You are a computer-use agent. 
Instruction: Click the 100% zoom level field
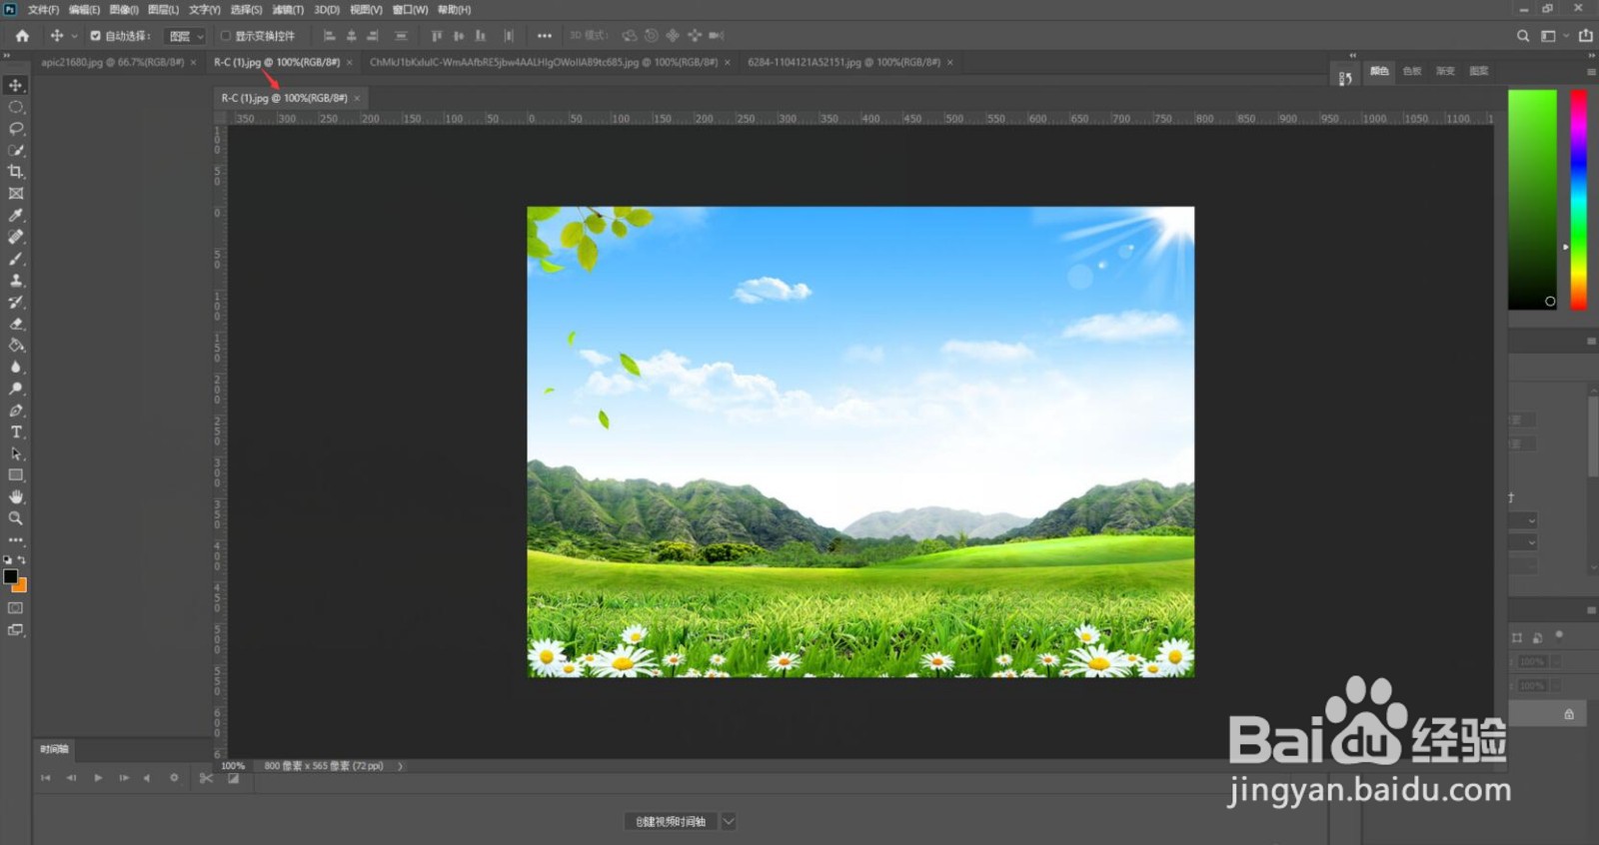[x=233, y=766]
